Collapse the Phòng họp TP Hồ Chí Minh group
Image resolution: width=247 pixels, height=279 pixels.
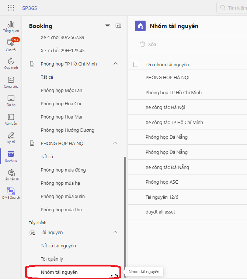[x=115, y=64]
